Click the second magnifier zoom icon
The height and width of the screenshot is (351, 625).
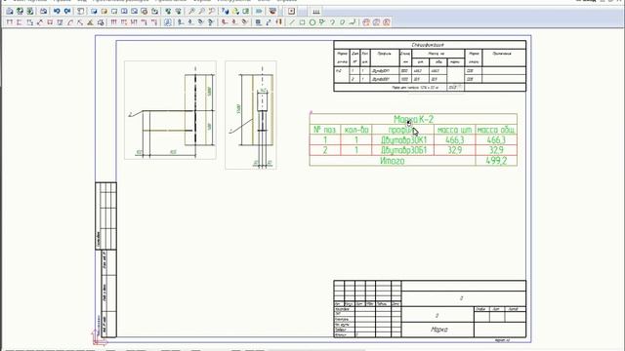coord(201,11)
